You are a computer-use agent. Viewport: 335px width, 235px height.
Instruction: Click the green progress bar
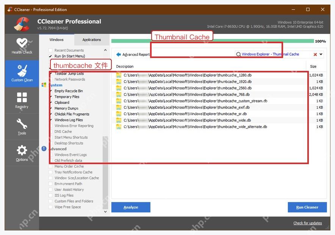click(x=213, y=41)
